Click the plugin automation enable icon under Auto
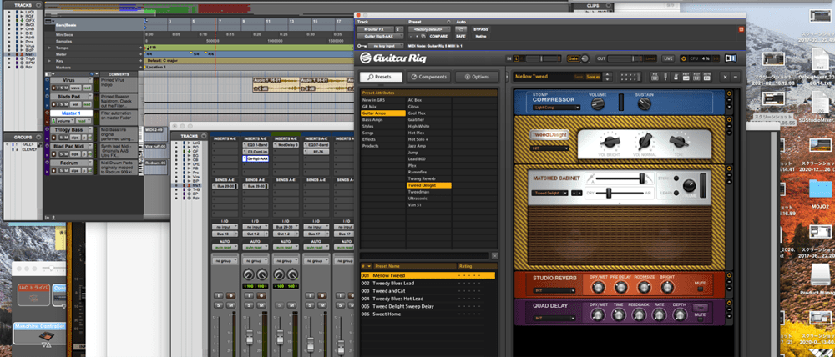Viewport: 835px width, 357px height. pos(461,29)
